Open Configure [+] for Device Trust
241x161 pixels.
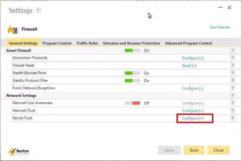193,118
